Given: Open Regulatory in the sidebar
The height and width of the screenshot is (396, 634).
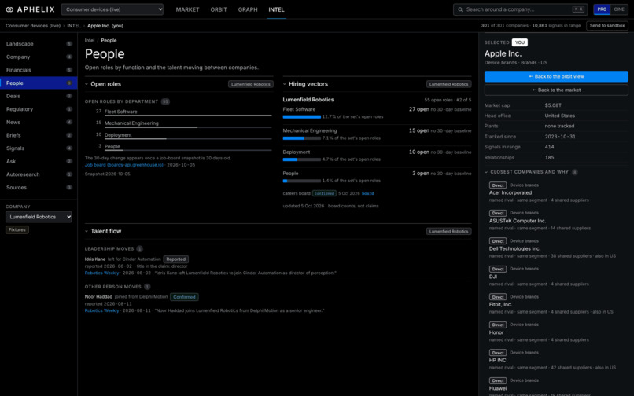Looking at the screenshot, I should click(39, 109).
